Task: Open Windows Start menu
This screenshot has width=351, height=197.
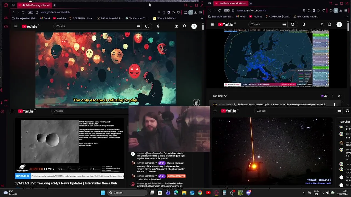Action: coord(103,193)
